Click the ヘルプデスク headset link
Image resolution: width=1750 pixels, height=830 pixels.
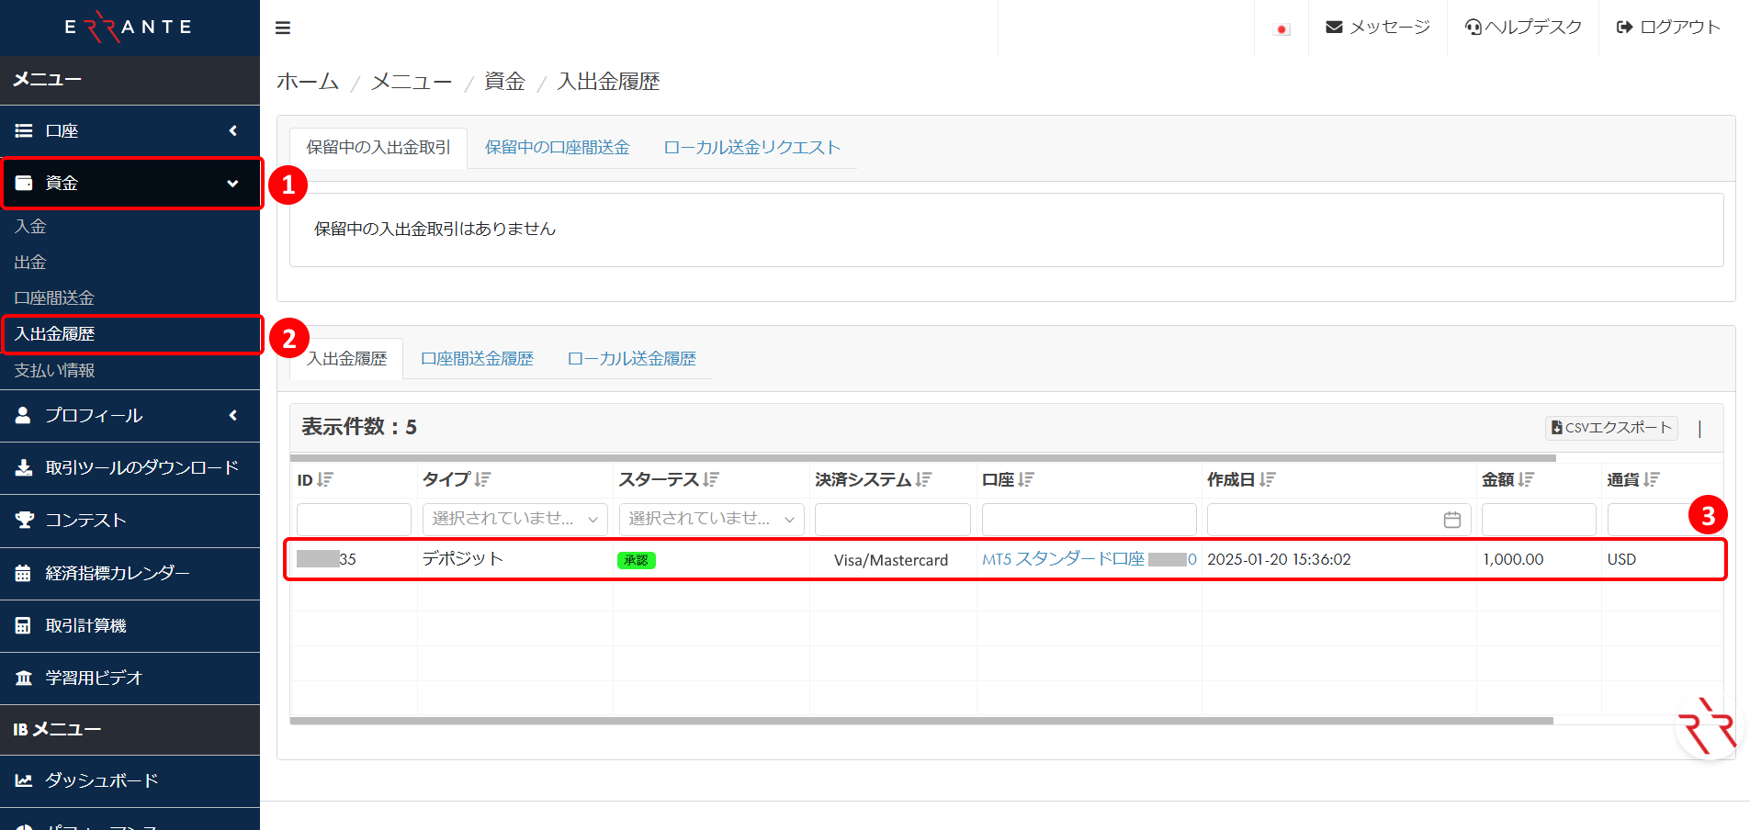coord(1523,28)
